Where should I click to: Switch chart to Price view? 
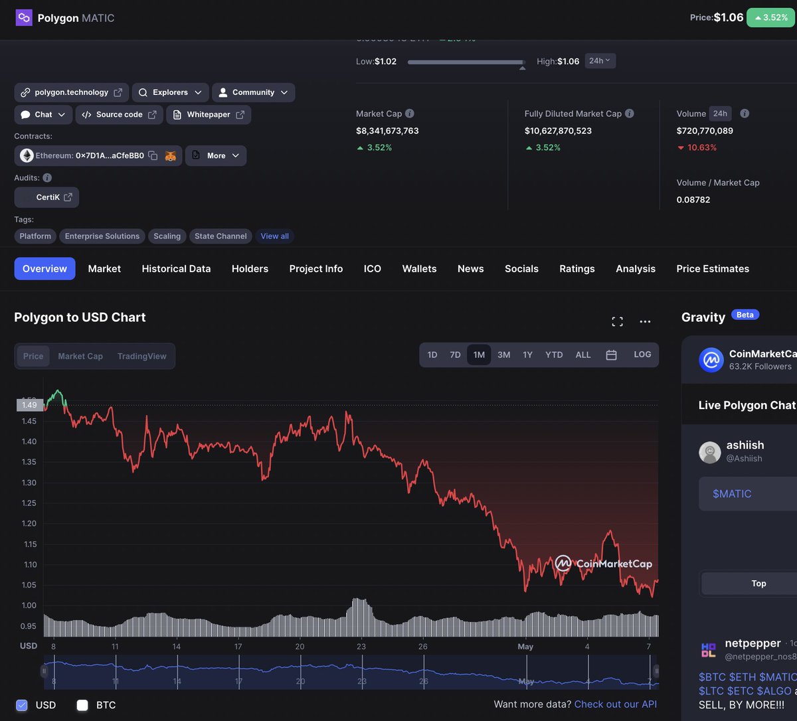pos(33,356)
